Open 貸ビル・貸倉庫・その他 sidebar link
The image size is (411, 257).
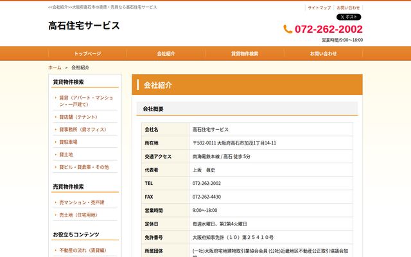click(x=84, y=167)
